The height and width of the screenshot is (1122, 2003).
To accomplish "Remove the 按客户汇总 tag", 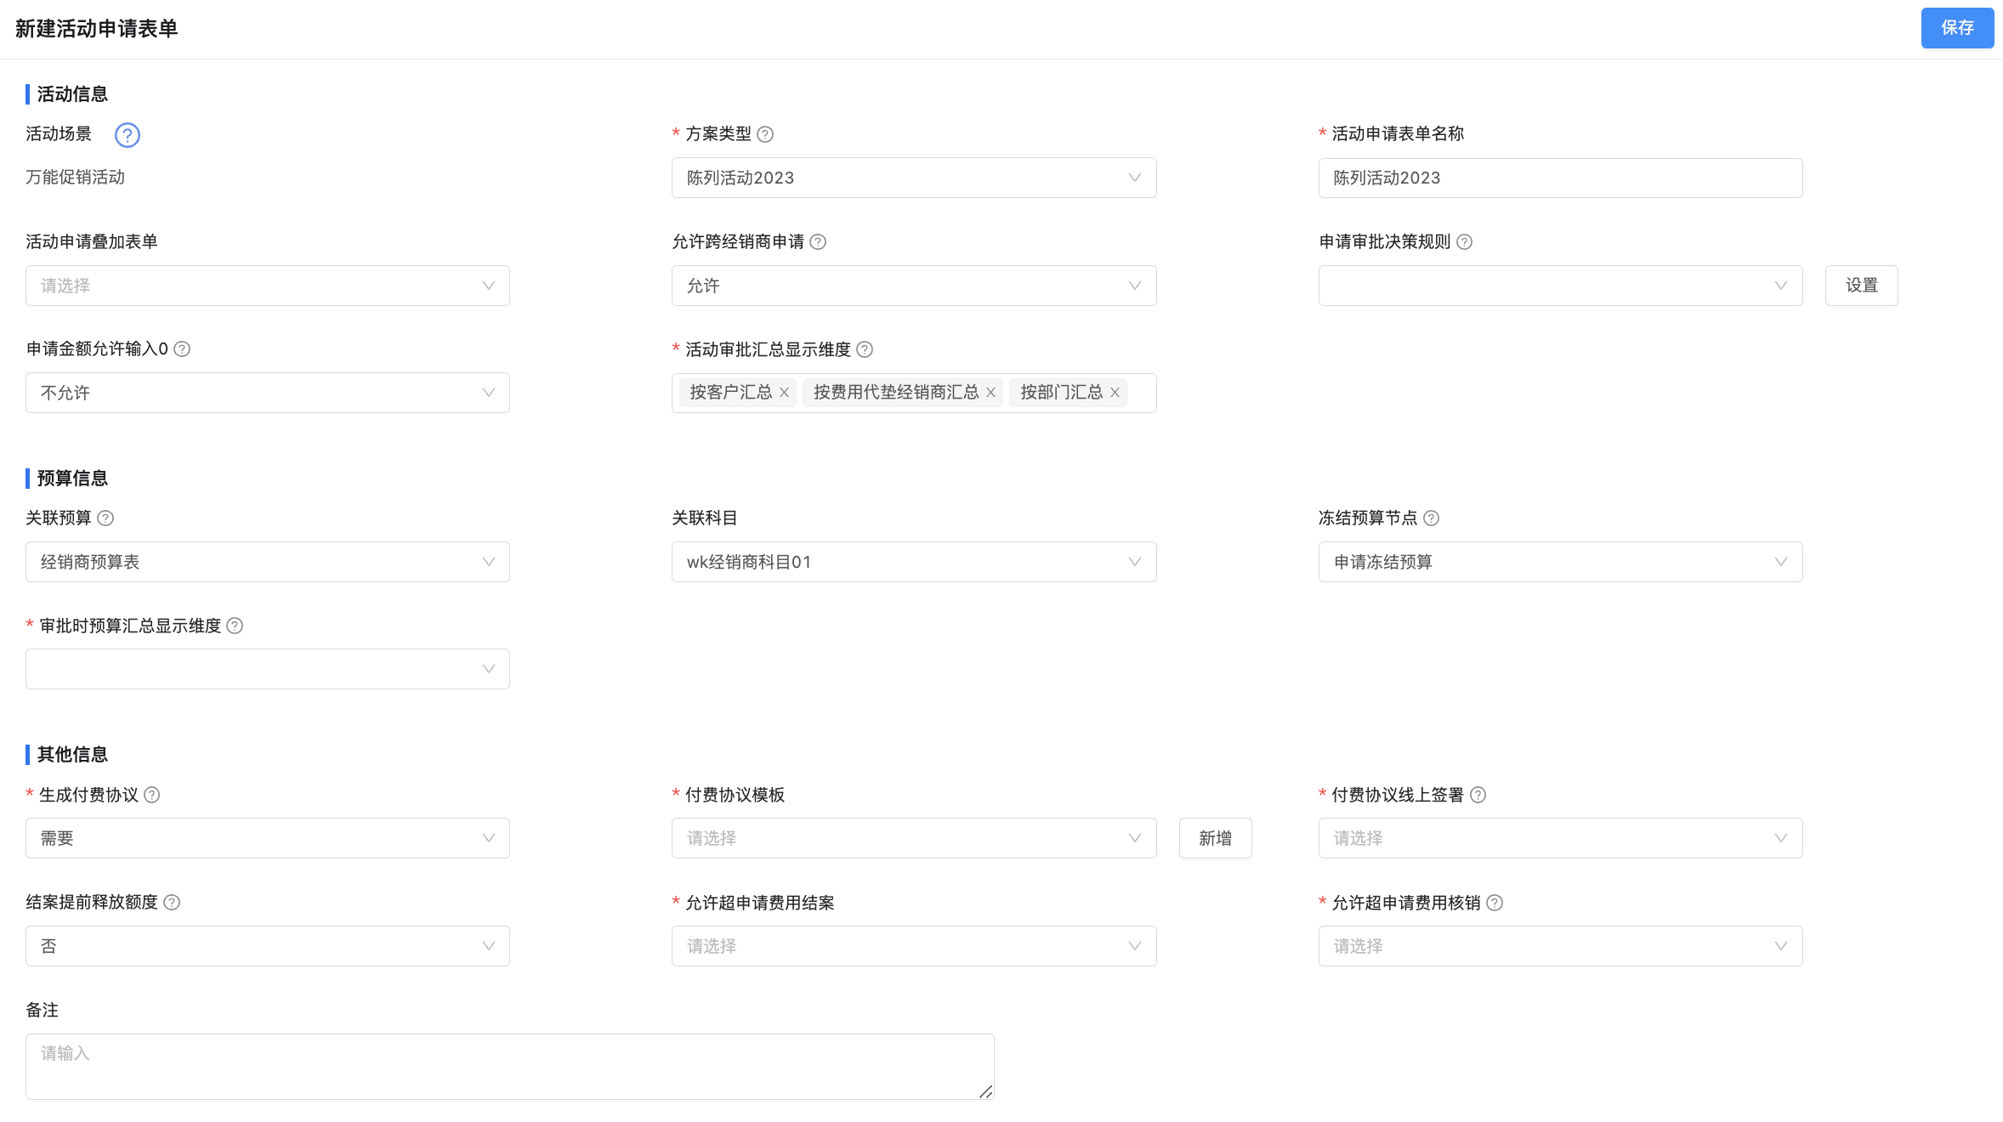I will (784, 393).
